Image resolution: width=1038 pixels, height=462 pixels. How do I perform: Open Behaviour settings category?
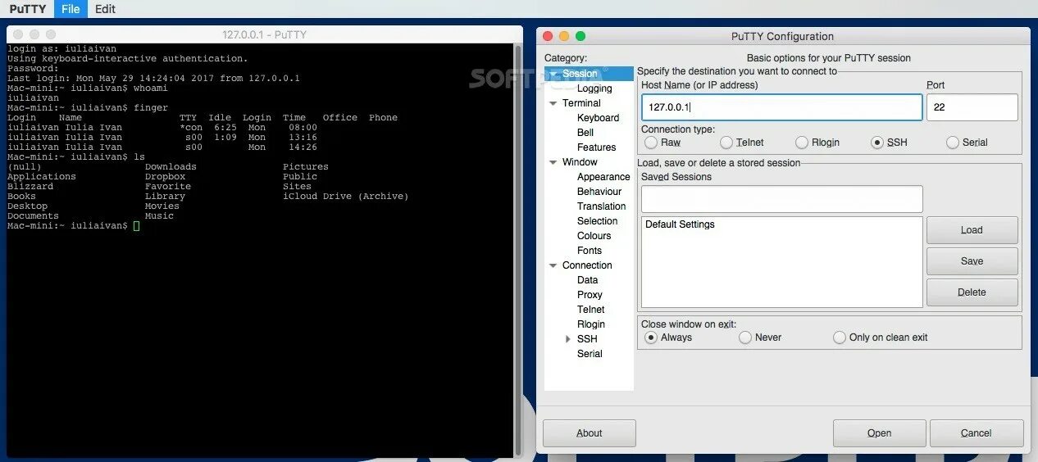599,192
